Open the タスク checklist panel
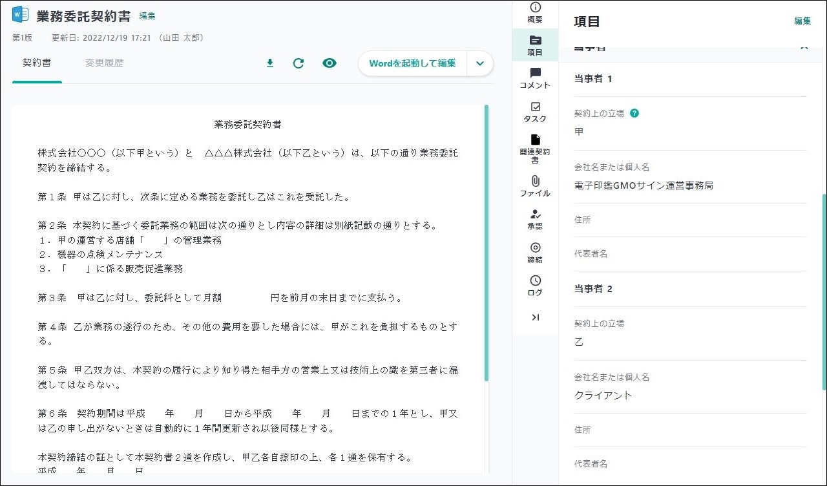Screen dimensions: 827x486 535,112
